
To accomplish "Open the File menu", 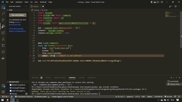I will pos(7,2).
